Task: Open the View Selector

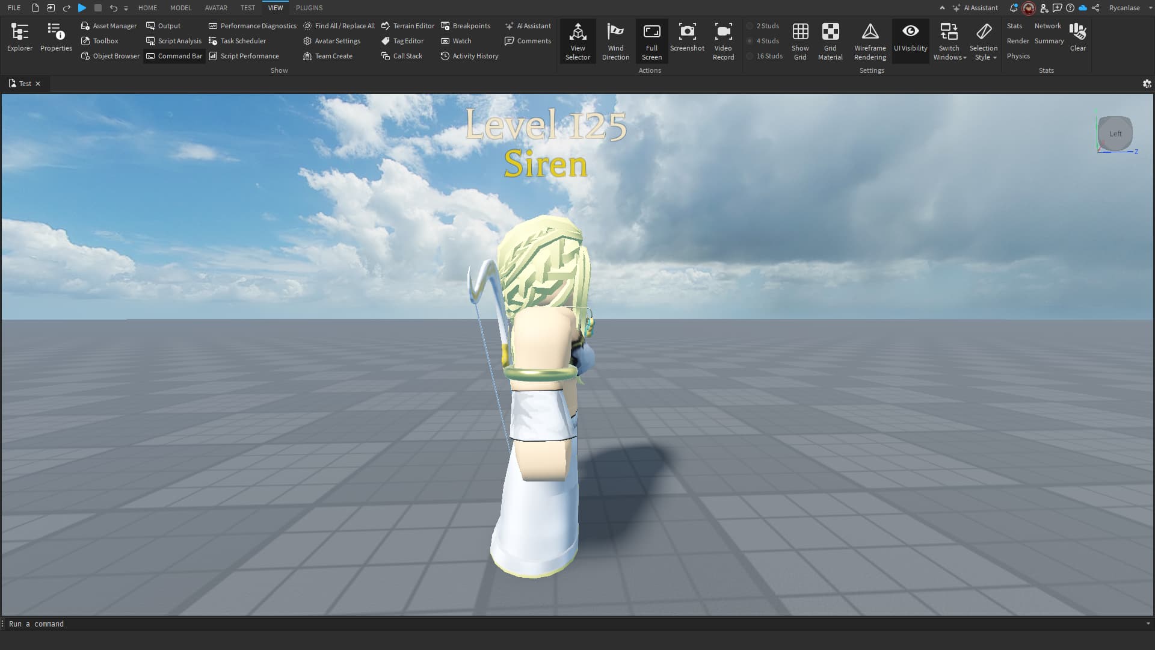Action: coord(577,41)
